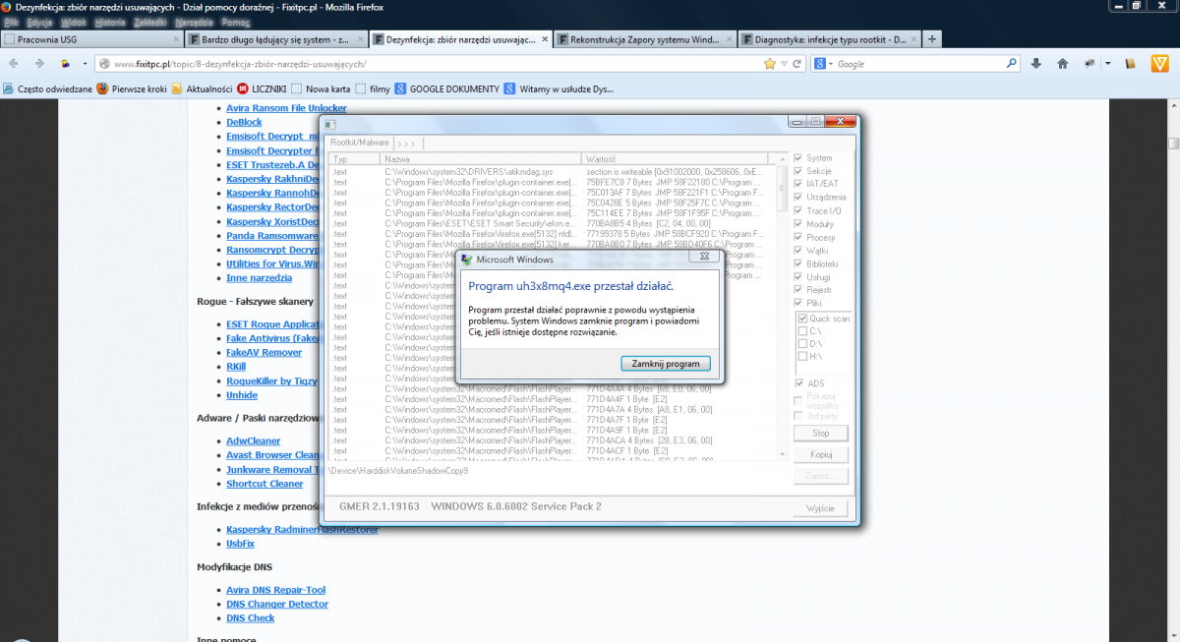The height and width of the screenshot is (642, 1180).
Task: Click Często odwiedzane bookmark
Action: point(48,88)
